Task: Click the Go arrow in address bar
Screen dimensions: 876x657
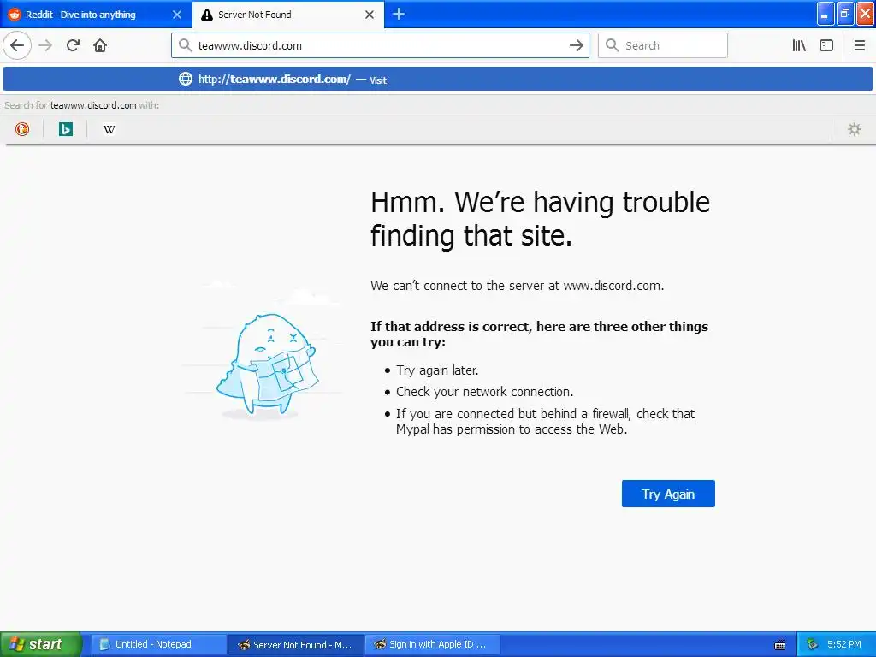Action: (576, 45)
